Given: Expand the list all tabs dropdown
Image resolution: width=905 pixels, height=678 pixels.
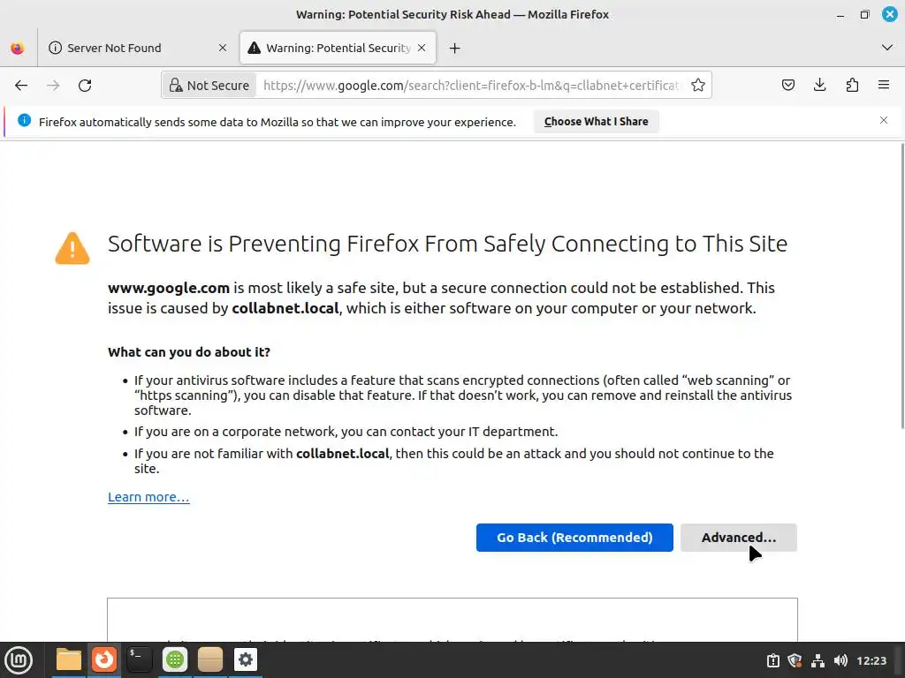Looking at the screenshot, I should 887,48.
